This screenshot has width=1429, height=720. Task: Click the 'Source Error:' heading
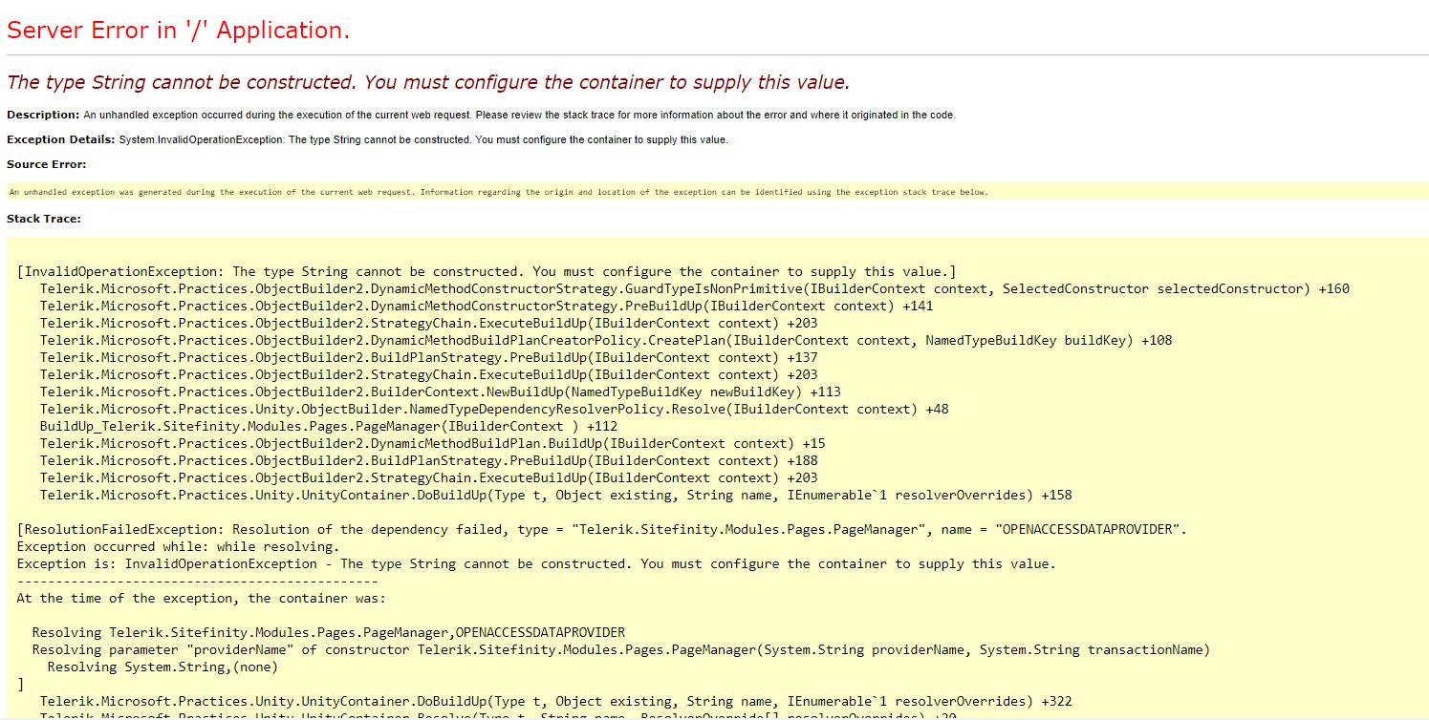click(45, 164)
